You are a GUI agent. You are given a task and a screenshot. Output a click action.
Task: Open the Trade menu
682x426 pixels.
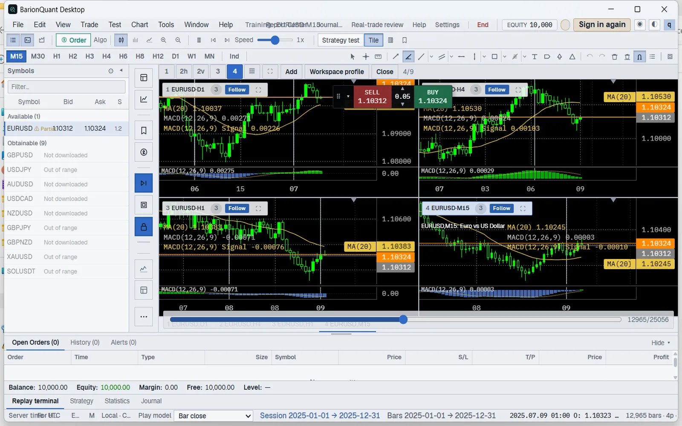click(x=89, y=25)
